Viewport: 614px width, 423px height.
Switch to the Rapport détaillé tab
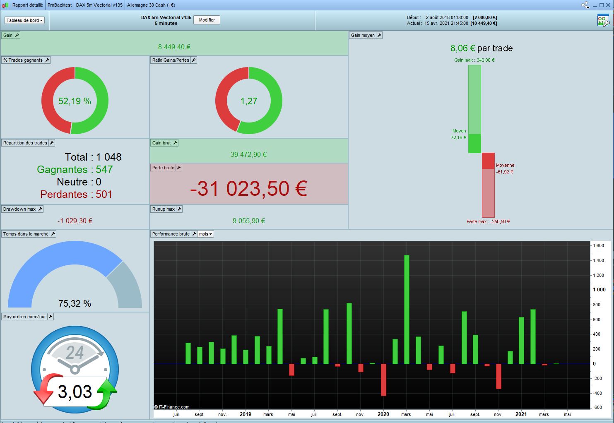(x=27, y=5)
